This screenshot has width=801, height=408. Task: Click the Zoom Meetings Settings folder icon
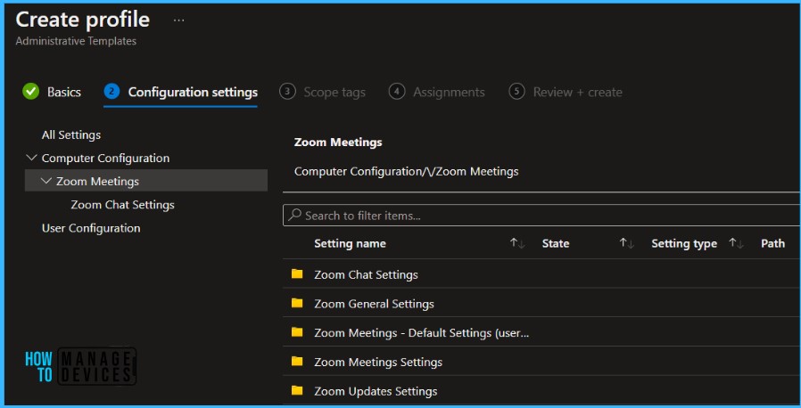[x=297, y=361]
